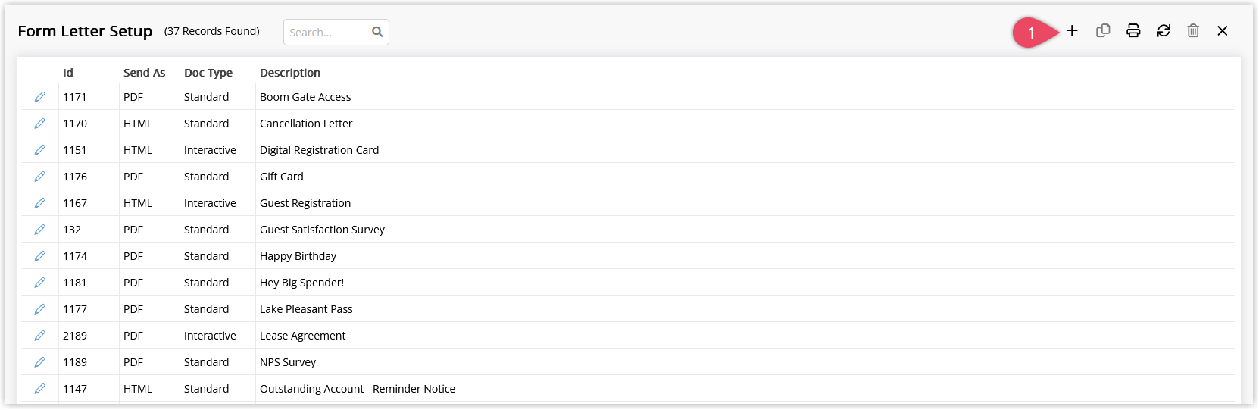1259x410 pixels.
Task: Edit the Lease Agreement record
Action: (x=39, y=336)
